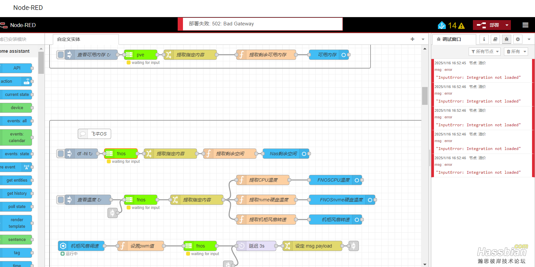The width and height of the screenshot is (535, 267).
Task: Select the 提取nvme硬盘温度 function node
Action: pyautogui.click(x=266, y=200)
